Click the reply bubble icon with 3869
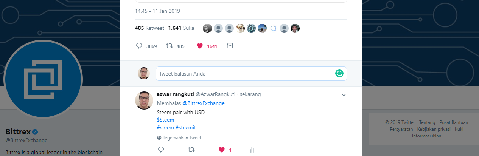The image size is (479, 156). (x=138, y=46)
